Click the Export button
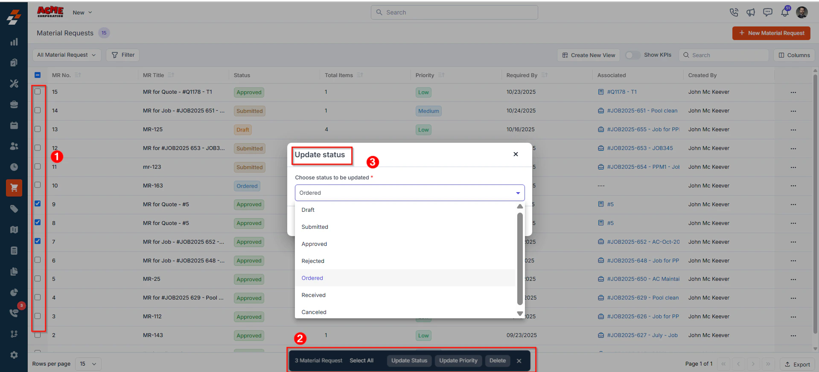Viewport: 819px width, 372px height. point(797,364)
